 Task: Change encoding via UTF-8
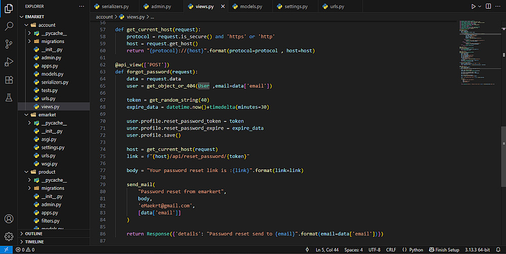point(374,250)
